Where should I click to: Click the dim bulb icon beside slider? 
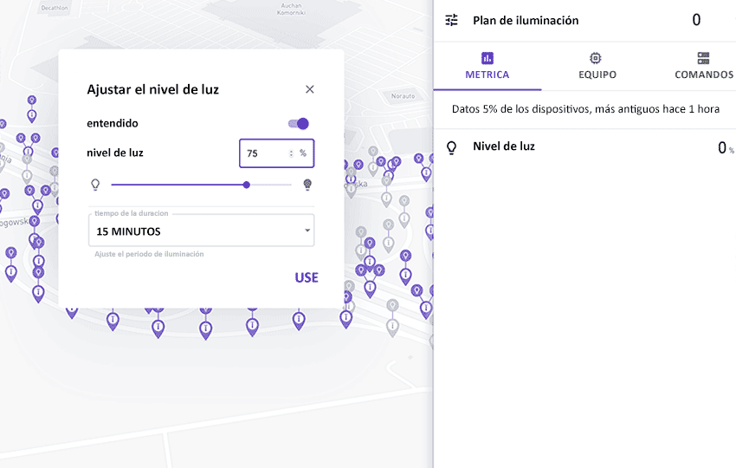pos(95,185)
